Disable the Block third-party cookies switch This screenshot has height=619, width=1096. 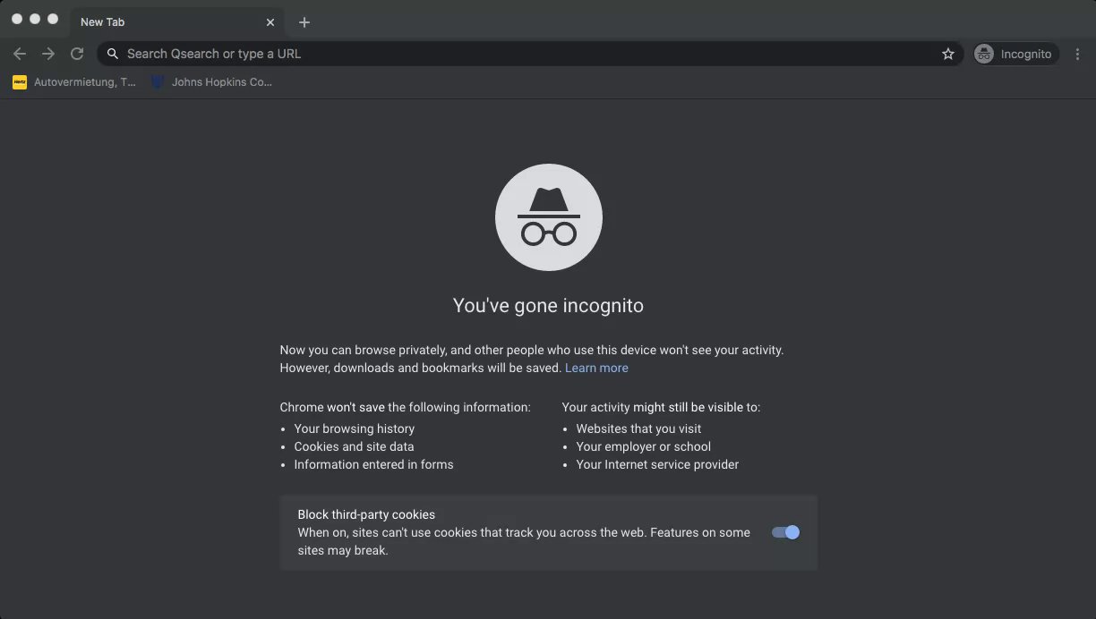pos(785,532)
